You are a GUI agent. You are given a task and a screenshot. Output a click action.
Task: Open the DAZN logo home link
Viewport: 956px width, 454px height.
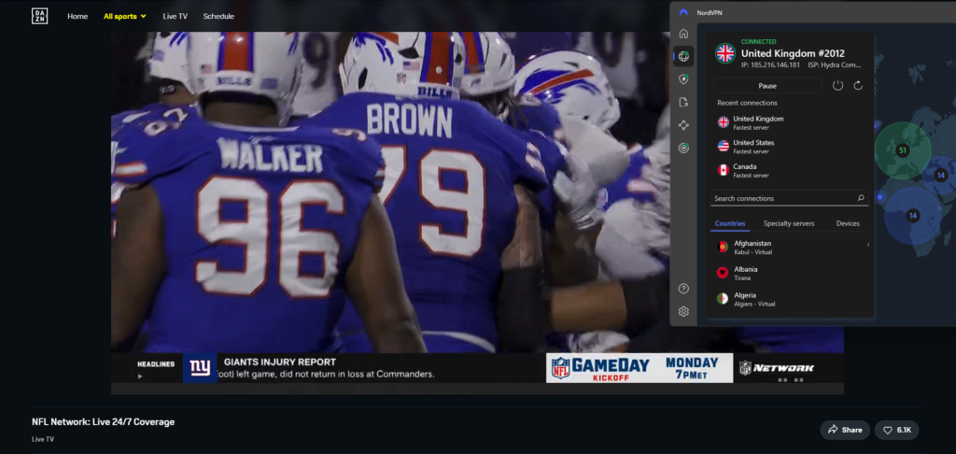click(39, 17)
